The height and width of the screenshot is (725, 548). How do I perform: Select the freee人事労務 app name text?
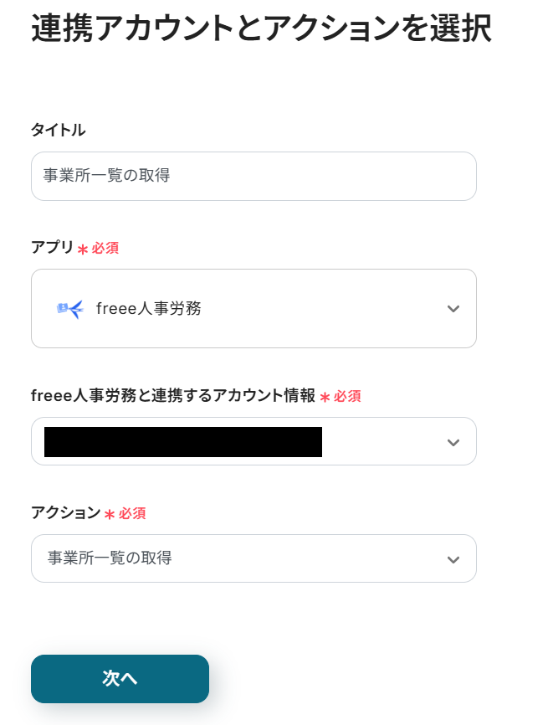coord(149,309)
